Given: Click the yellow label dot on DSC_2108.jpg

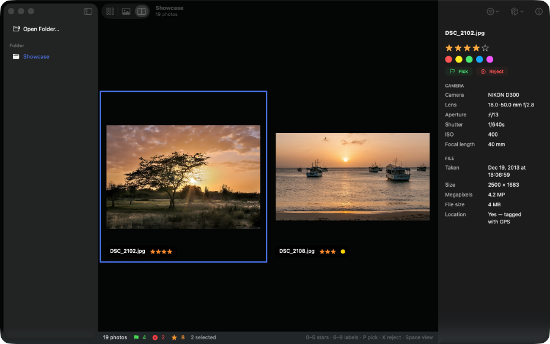Looking at the screenshot, I should pyautogui.click(x=343, y=252).
